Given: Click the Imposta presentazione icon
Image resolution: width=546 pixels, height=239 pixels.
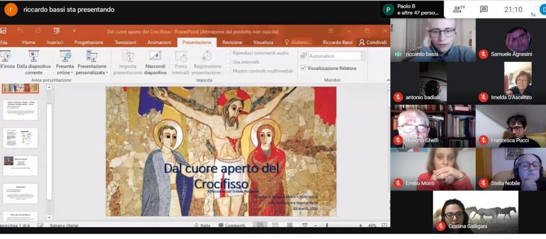Looking at the screenshot, I should coord(128,55).
